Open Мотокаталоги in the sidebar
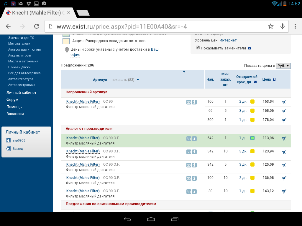The width and height of the screenshot is (302, 226). [x=19, y=44]
